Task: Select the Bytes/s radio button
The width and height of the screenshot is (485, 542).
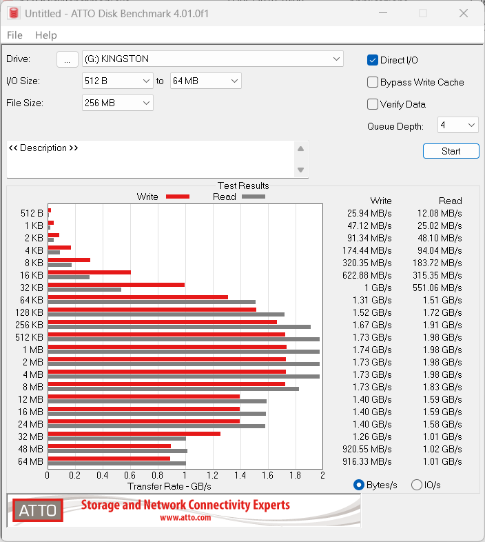Action: (x=359, y=485)
